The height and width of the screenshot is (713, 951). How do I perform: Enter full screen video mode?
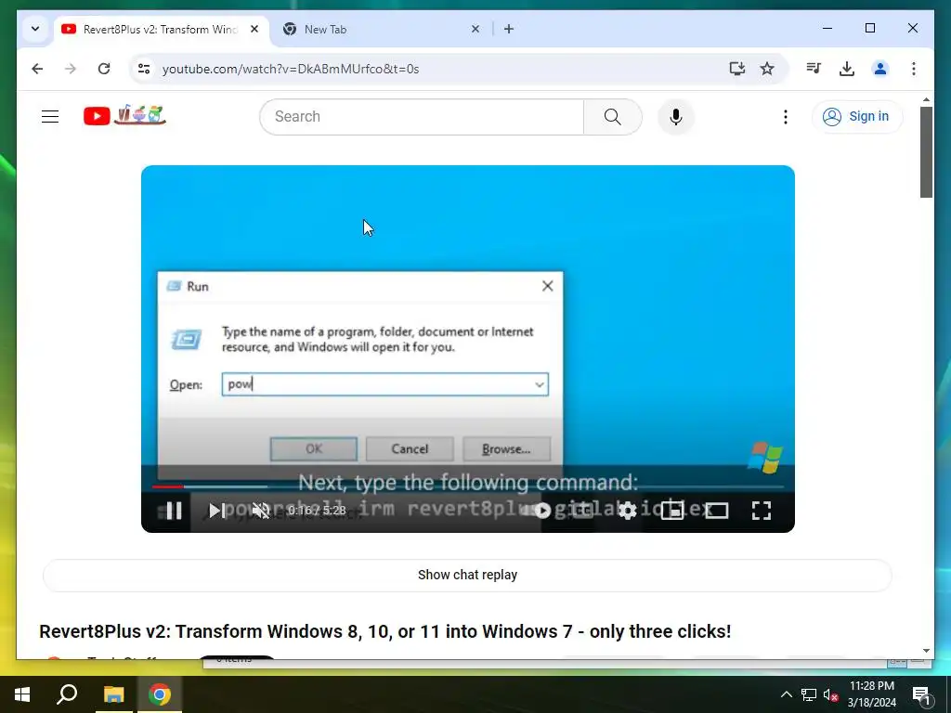tap(762, 511)
